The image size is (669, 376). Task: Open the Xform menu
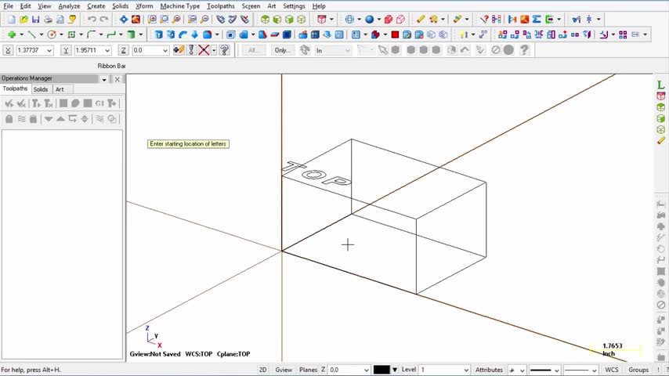144,6
